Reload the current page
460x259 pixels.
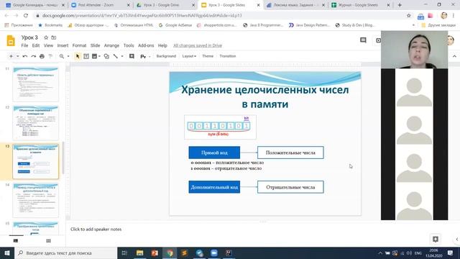coord(26,16)
